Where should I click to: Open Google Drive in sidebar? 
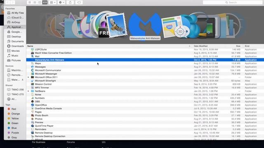pyautogui.click(x=15, y=32)
